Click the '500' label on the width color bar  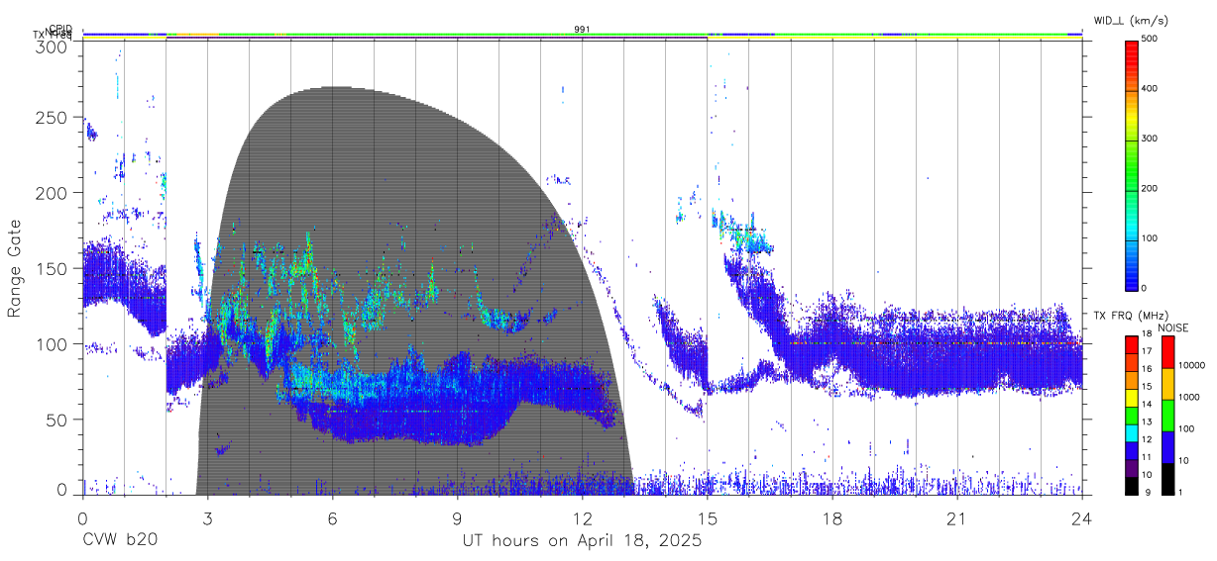click(1150, 40)
